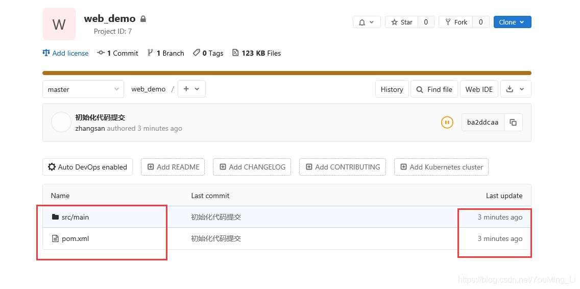Click the Last commit column header

pyautogui.click(x=210, y=196)
